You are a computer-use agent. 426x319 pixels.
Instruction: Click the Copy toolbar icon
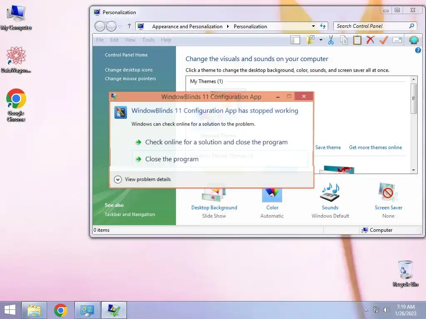[344, 40]
